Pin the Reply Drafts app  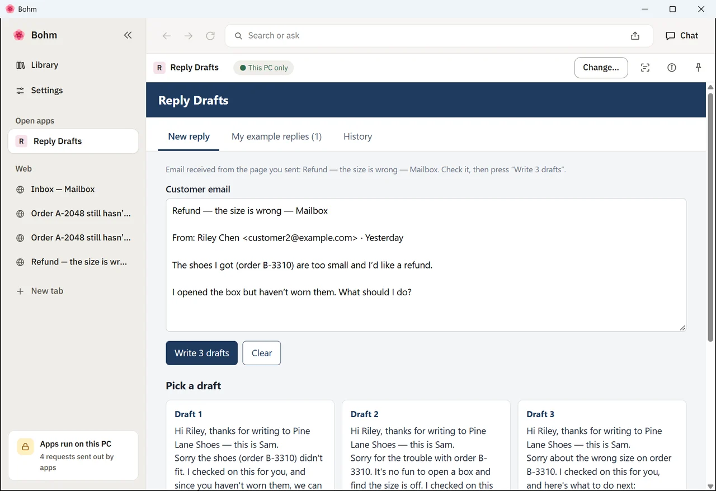tap(698, 68)
